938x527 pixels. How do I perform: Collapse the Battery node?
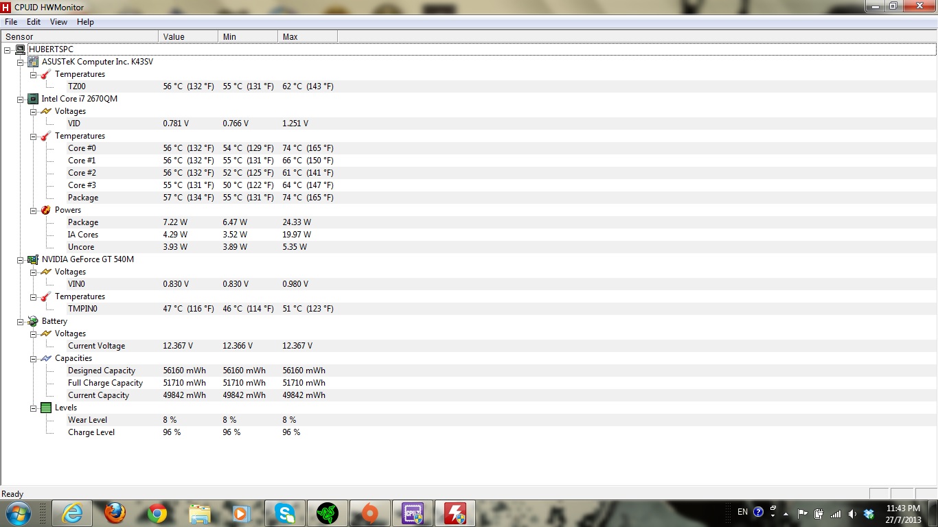(21, 321)
